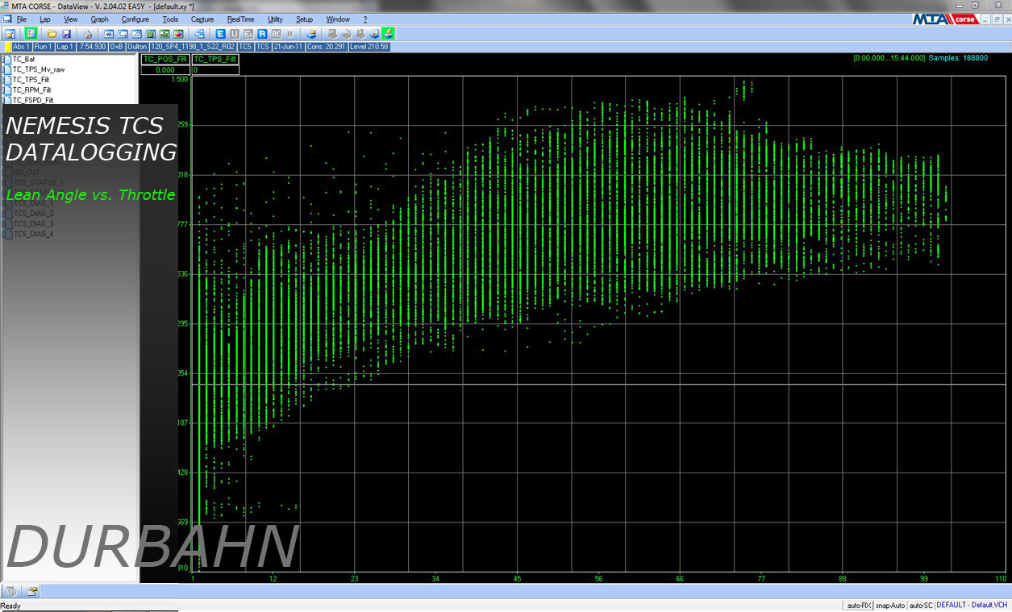
Task: Open the RealTime menu
Action: [x=240, y=19]
